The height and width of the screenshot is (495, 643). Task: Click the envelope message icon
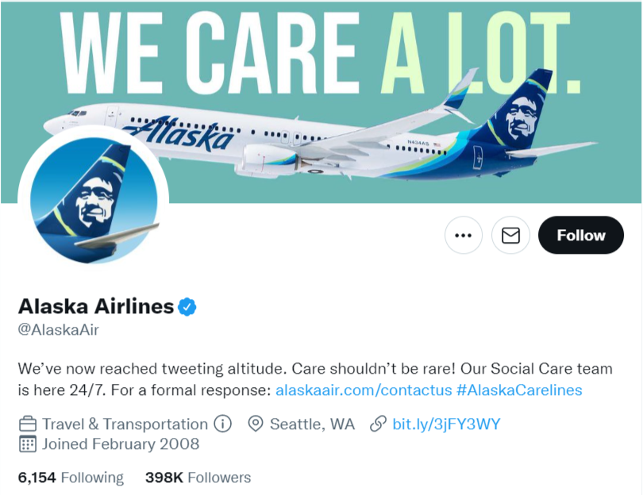pos(510,236)
